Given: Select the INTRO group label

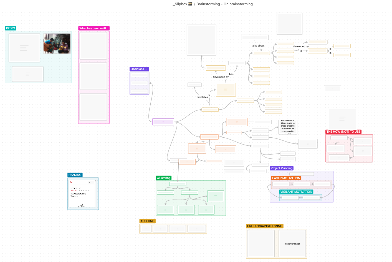Looking at the screenshot, I should click(11, 29).
